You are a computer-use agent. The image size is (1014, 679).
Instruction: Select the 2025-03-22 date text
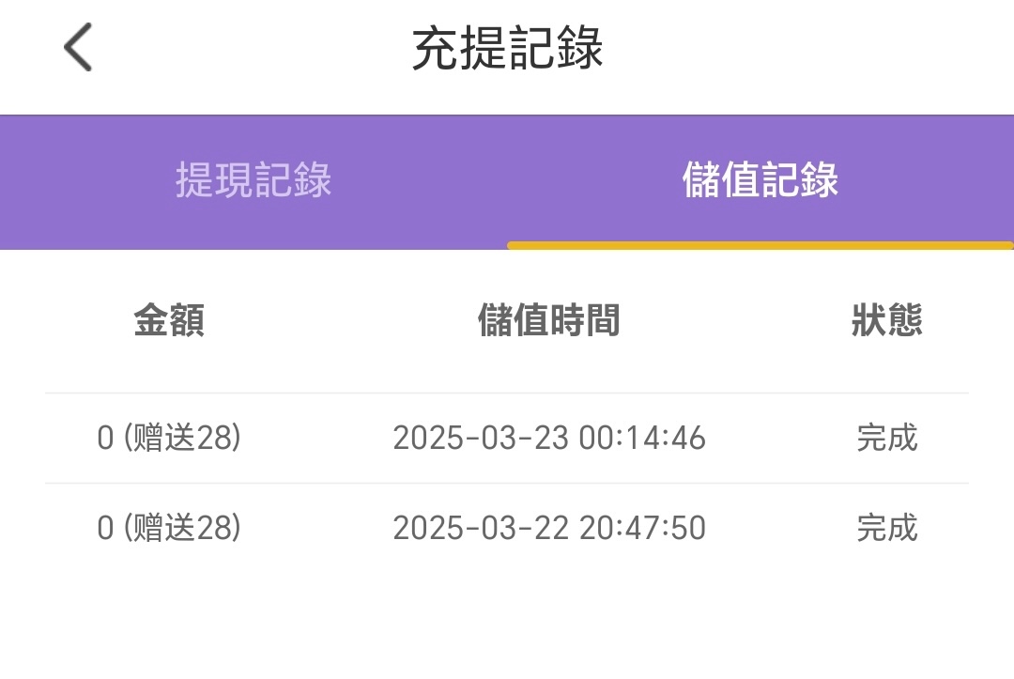pos(481,528)
